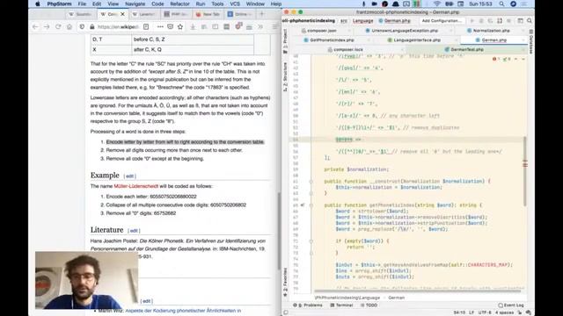Click the browser page vertical scrollbar
563x316 pixels.
(279, 231)
